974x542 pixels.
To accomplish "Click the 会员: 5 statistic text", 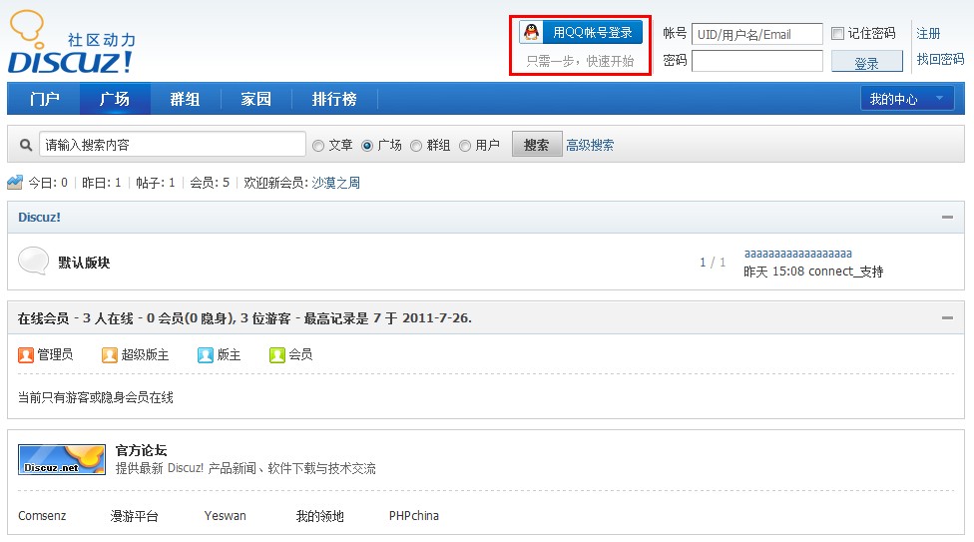I will tap(210, 183).
